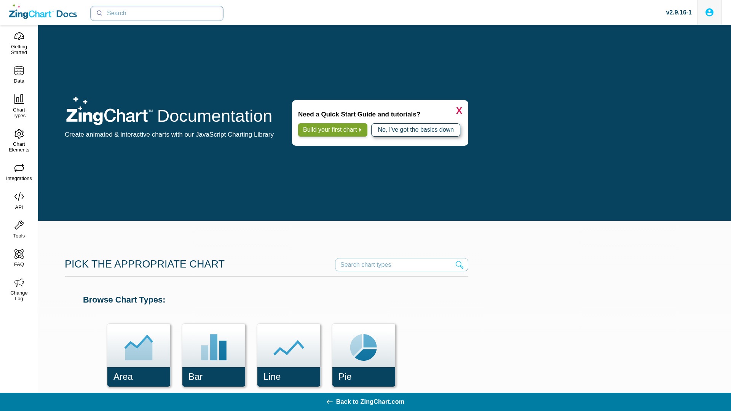Click the version label v2.9.16-1
731x411 pixels.
click(x=679, y=12)
